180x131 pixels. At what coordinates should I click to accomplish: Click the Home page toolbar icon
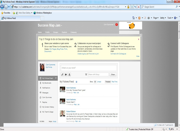pyautogui.click(x=133, y=18)
